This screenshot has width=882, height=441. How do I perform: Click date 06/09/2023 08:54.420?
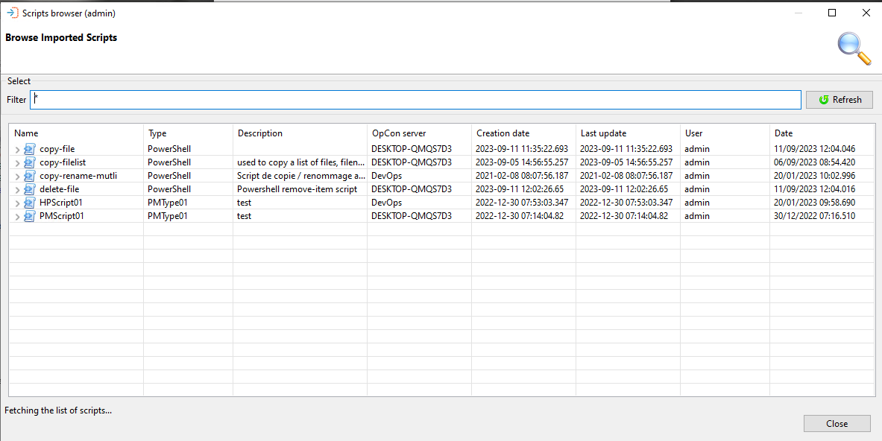click(x=814, y=162)
